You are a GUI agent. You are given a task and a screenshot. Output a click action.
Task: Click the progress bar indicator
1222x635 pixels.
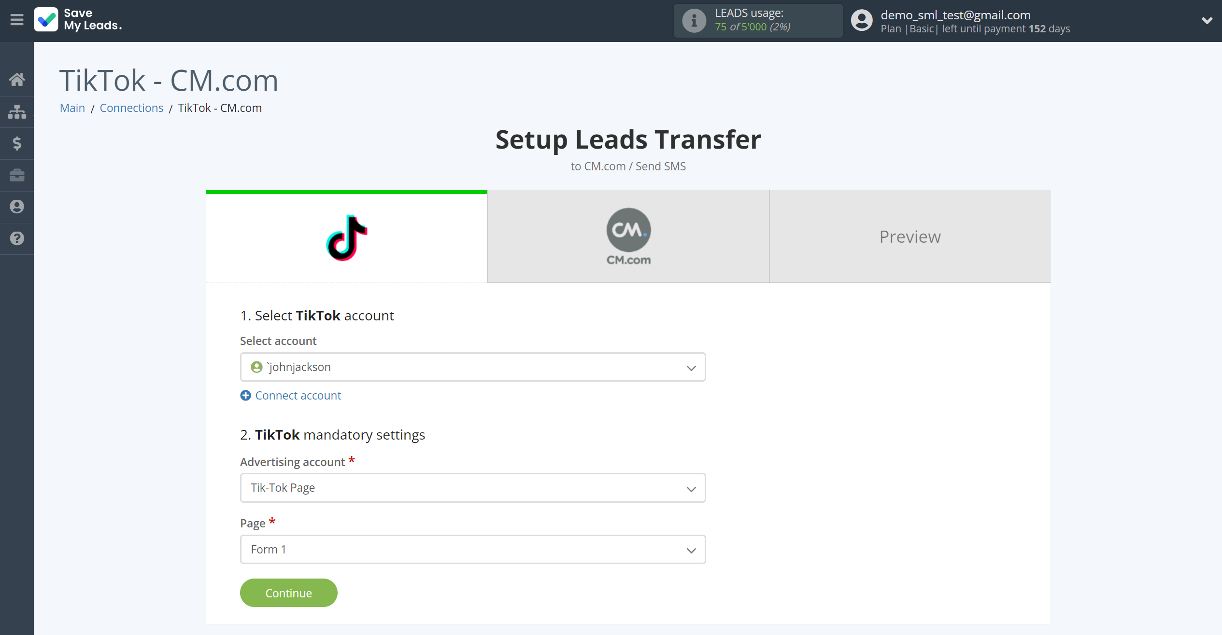pos(347,192)
